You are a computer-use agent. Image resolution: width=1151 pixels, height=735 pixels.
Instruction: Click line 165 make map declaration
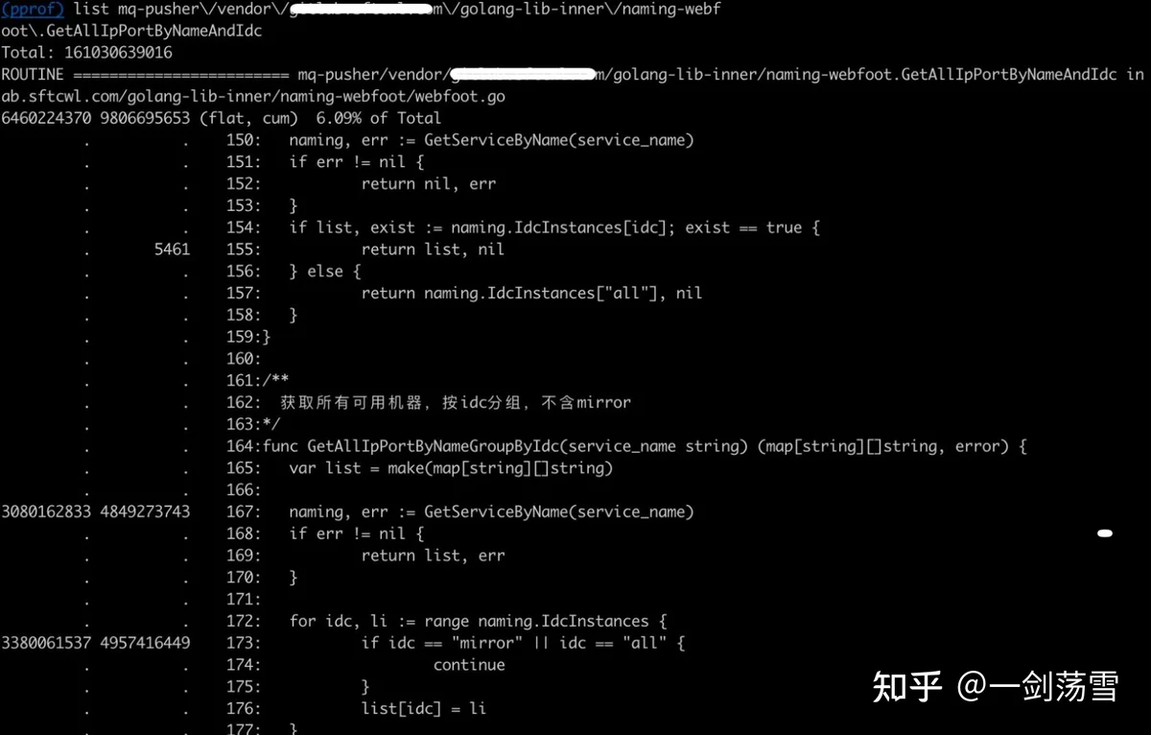click(x=451, y=468)
